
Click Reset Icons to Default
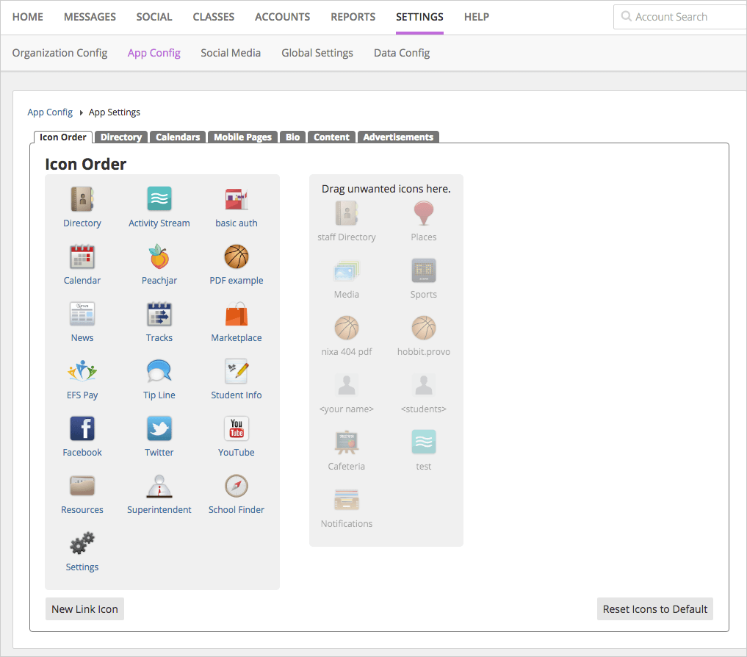(x=654, y=608)
